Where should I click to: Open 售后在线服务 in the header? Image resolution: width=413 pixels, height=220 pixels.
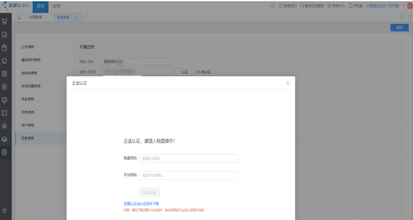[312, 5]
